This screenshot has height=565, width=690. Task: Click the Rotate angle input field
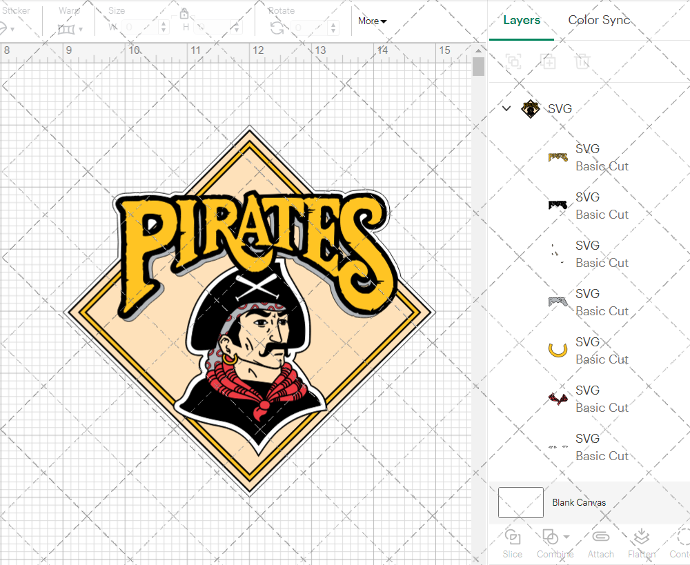(x=310, y=28)
